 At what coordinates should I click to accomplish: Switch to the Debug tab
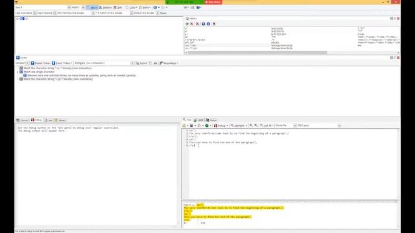pyautogui.click(x=36, y=120)
